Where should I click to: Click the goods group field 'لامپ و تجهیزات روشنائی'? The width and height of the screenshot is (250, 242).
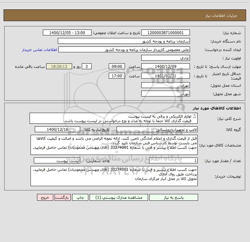[x=157, y=129]
